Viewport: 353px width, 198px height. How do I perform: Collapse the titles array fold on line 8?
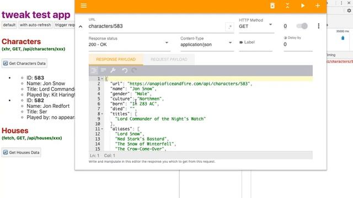coord(102,114)
